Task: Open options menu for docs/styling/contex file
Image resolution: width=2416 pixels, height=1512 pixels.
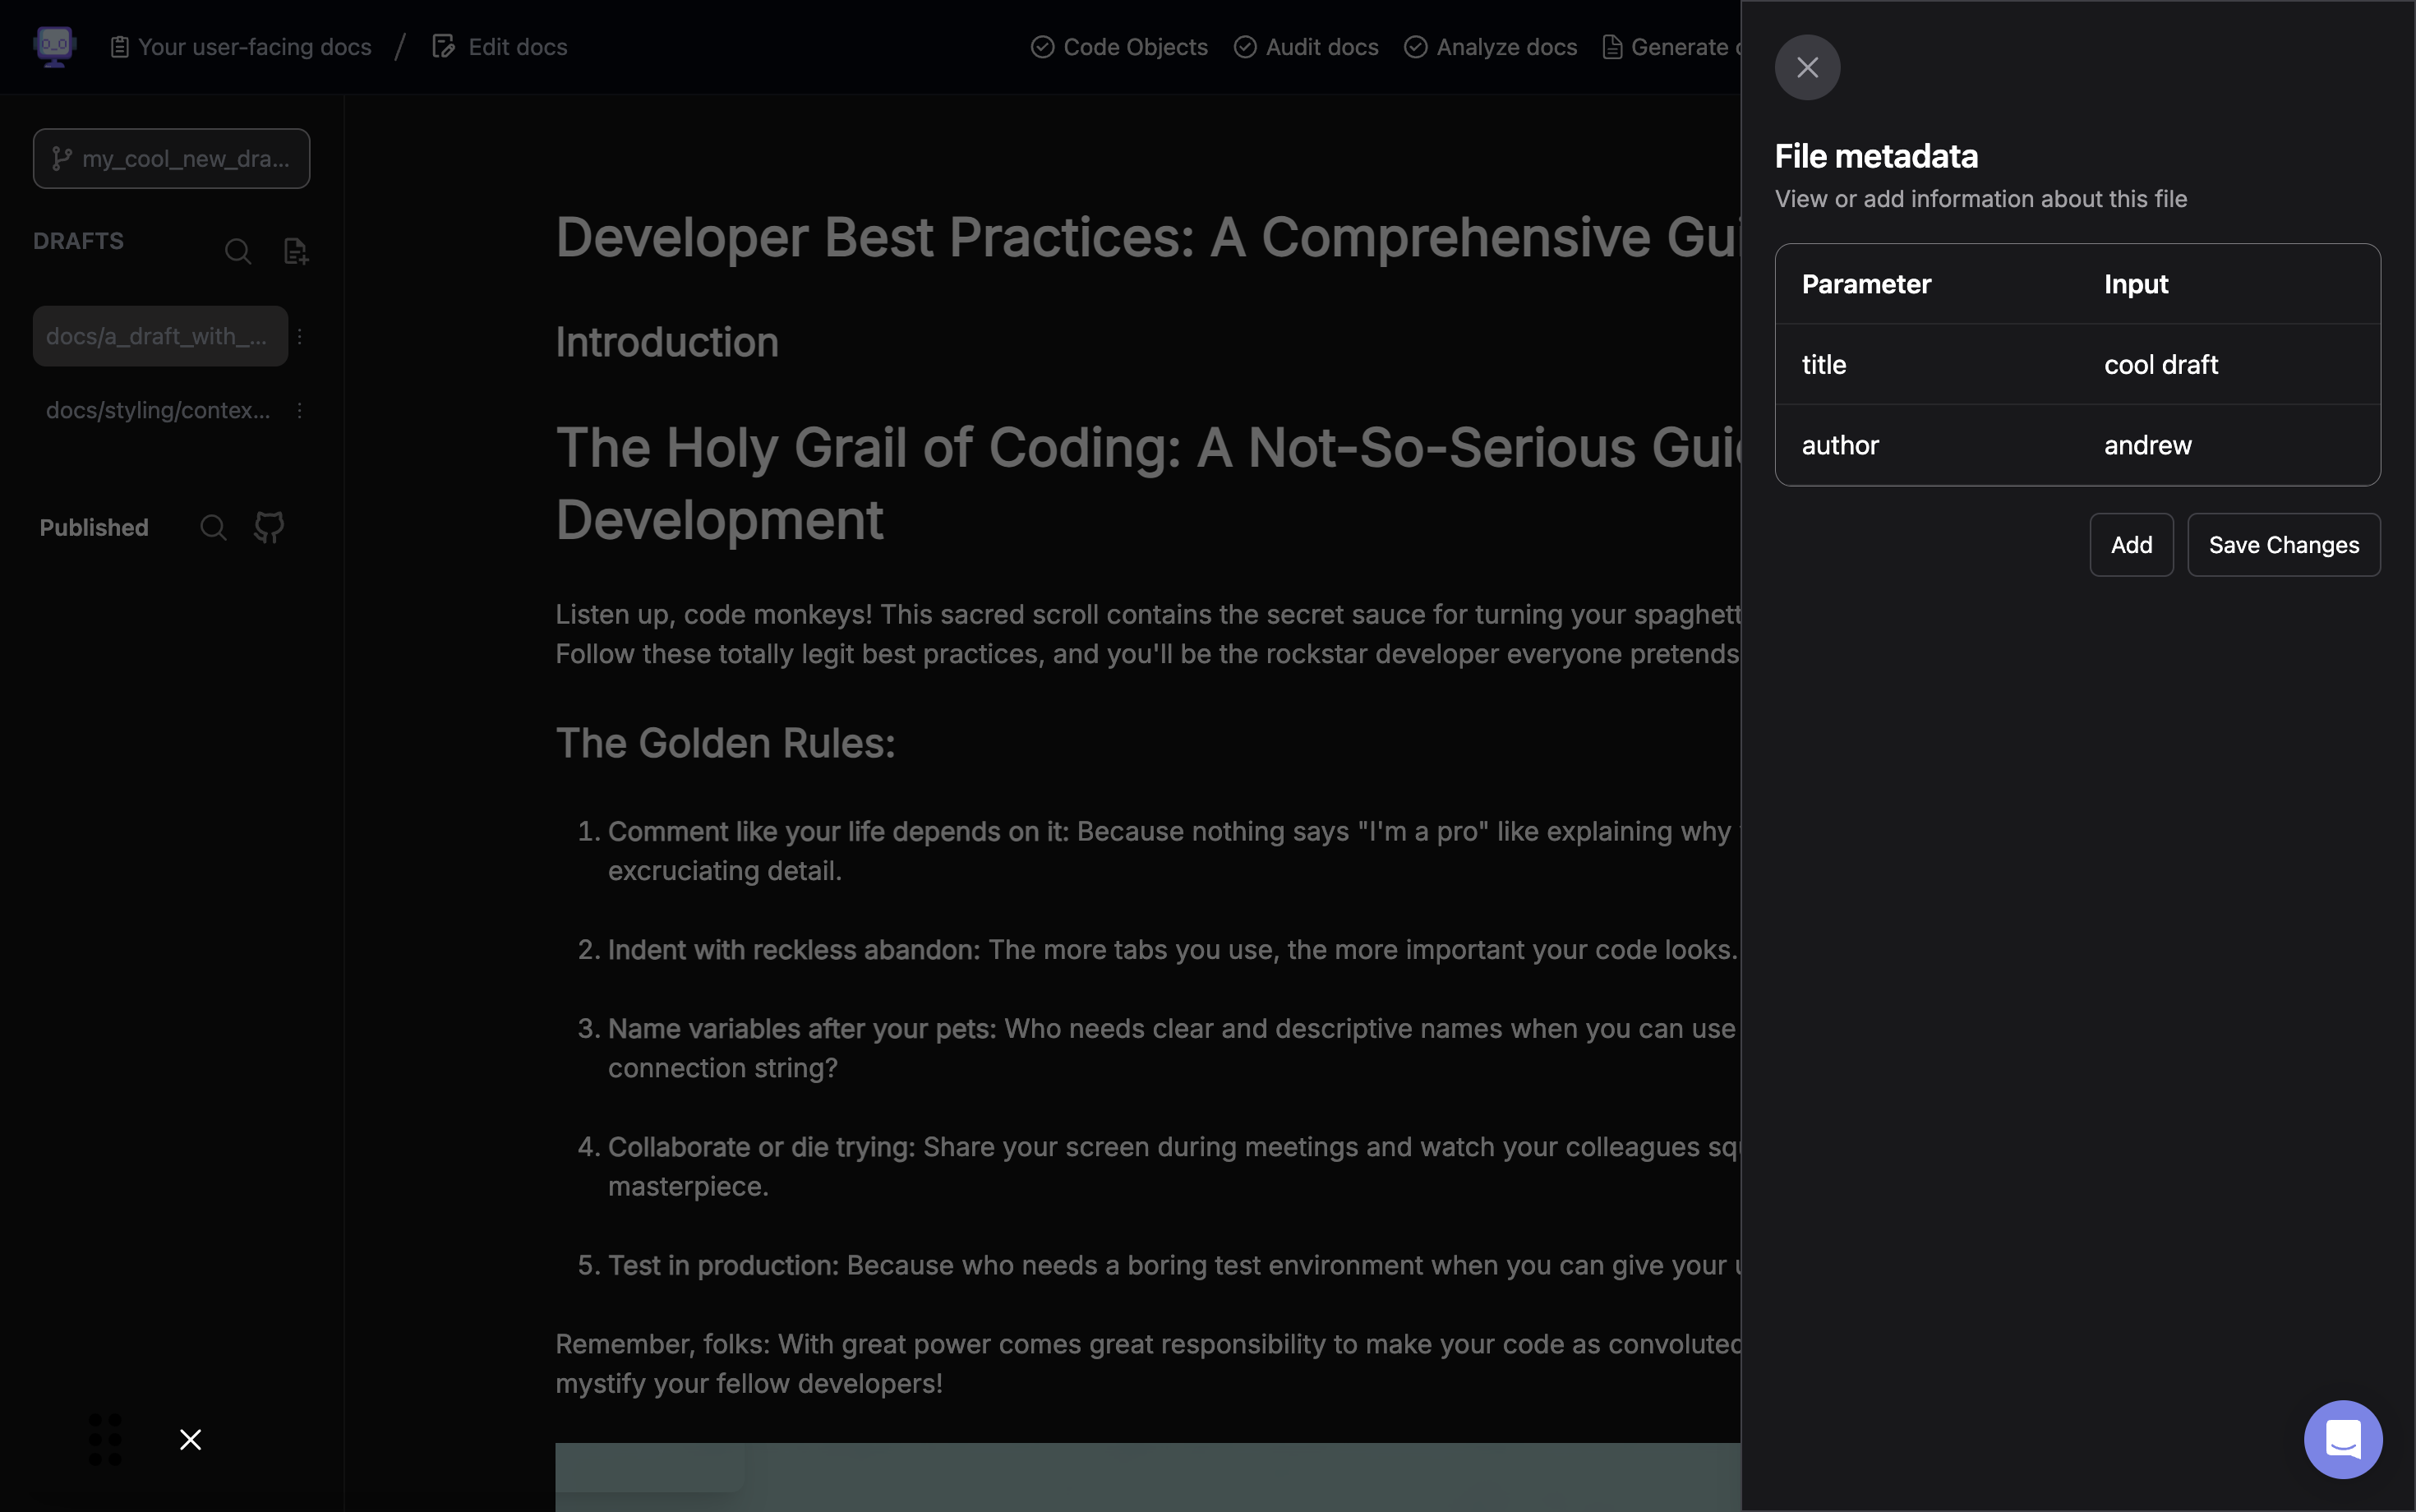Action: [299, 411]
